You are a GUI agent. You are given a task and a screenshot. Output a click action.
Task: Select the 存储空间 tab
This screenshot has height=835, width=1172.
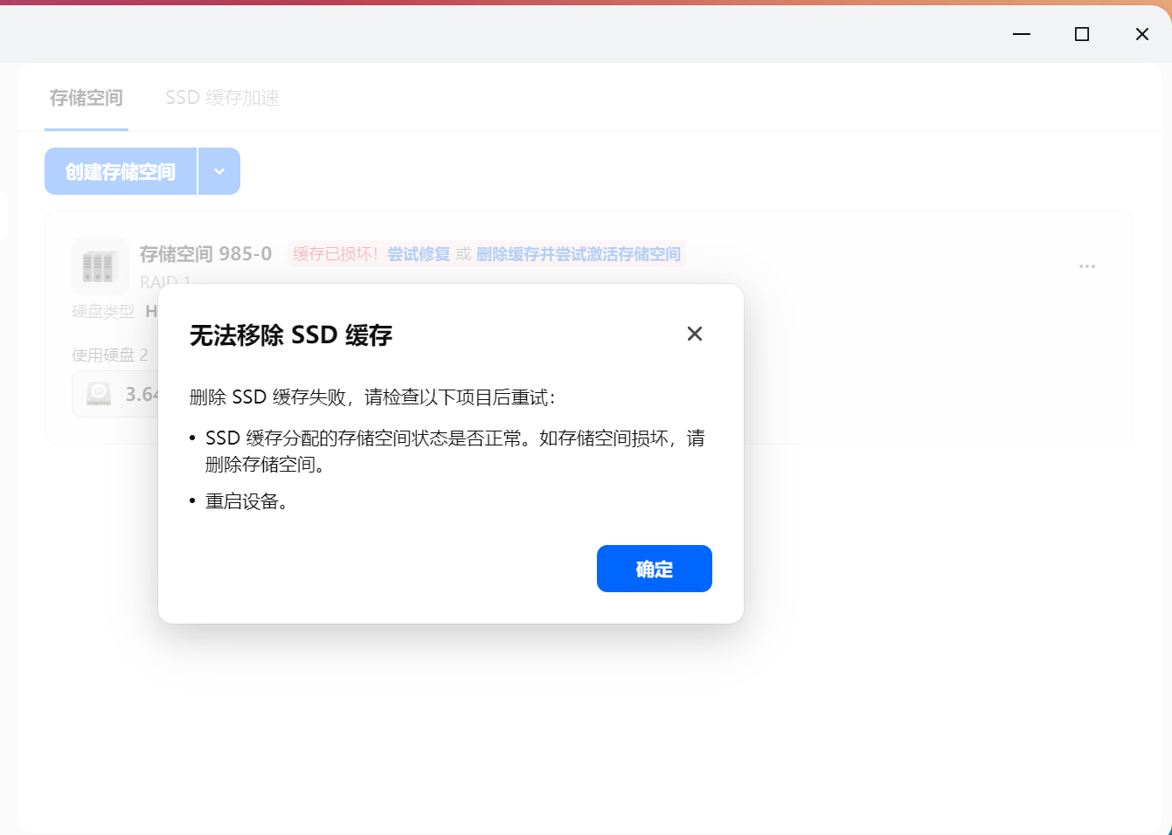(86, 97)
